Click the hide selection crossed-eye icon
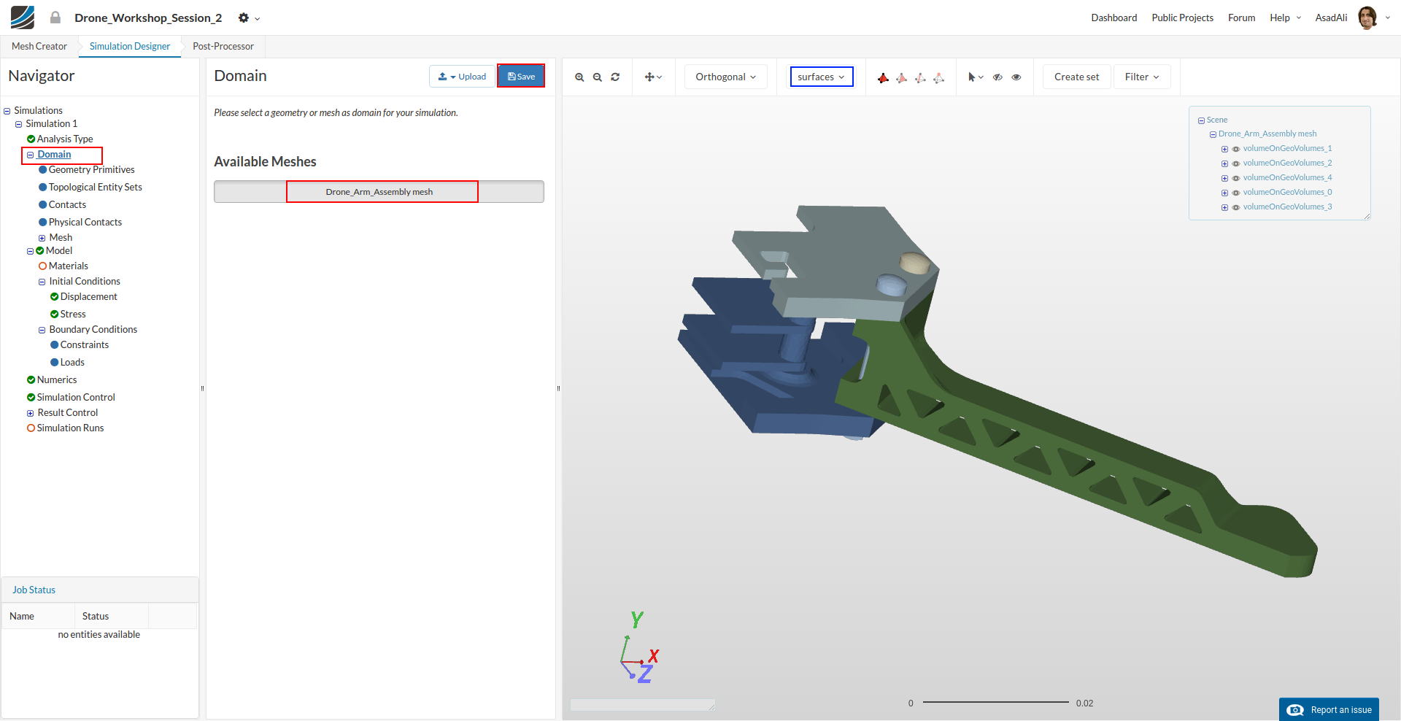1401x721 pixels. [x=997, y=77]
